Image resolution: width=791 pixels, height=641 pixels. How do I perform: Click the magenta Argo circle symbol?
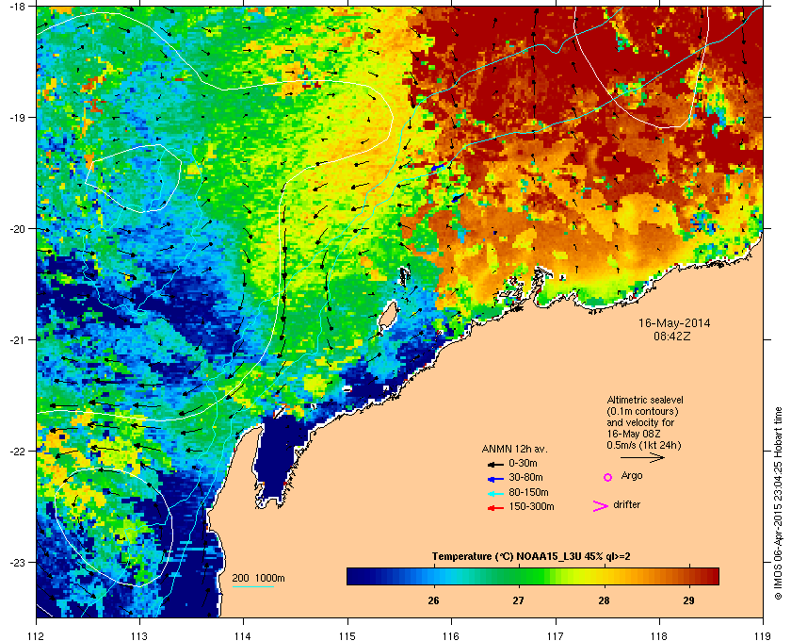pos(608,477)
